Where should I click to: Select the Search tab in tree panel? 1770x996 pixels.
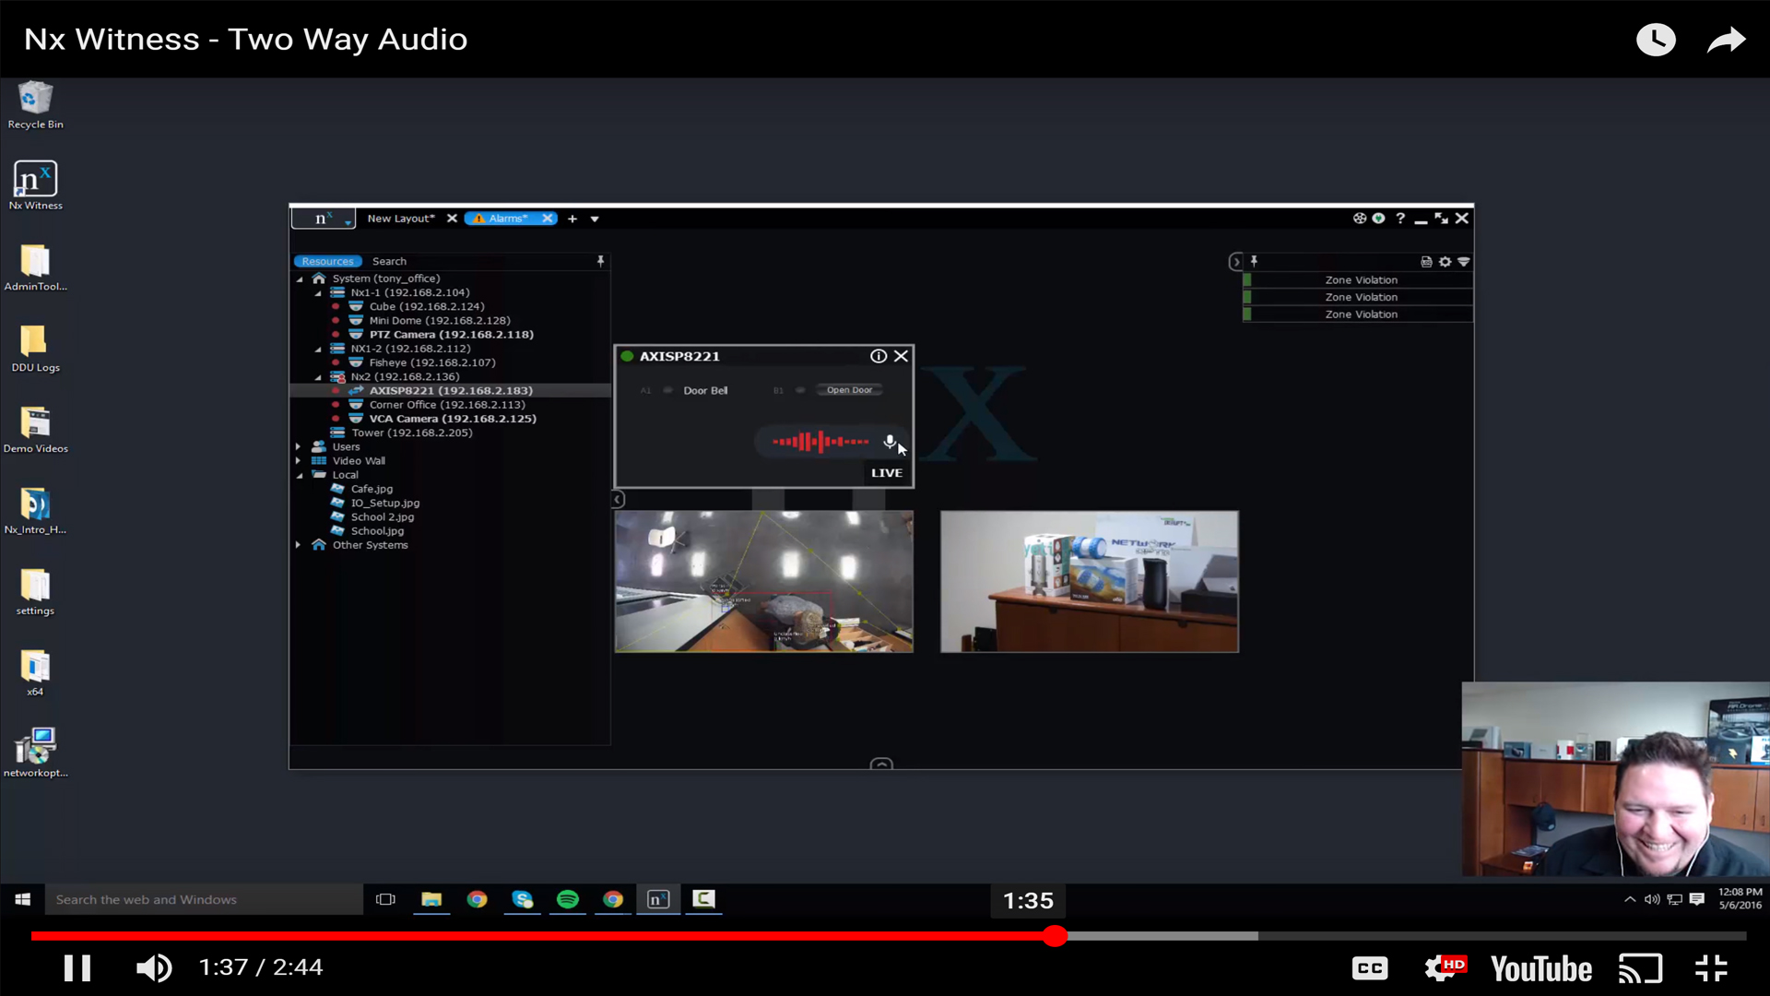(x=389, y=262)
